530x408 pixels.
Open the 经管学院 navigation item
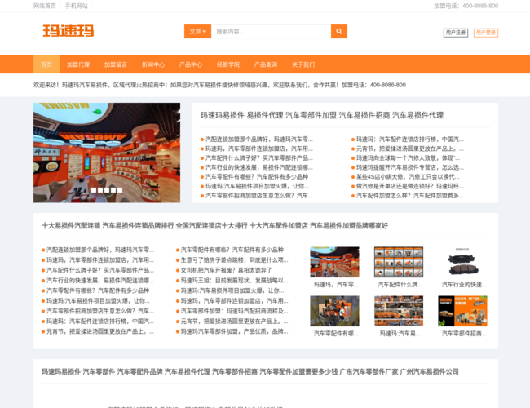click(x=228, y=64)
